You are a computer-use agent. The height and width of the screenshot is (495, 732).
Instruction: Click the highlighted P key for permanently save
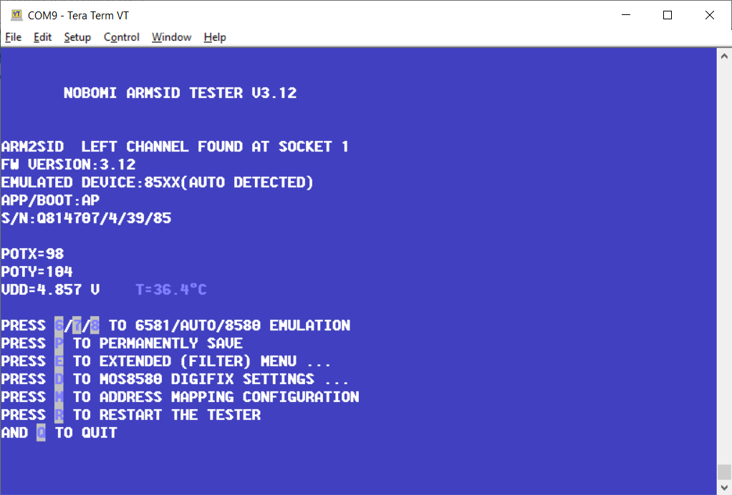tap(59, 343)
